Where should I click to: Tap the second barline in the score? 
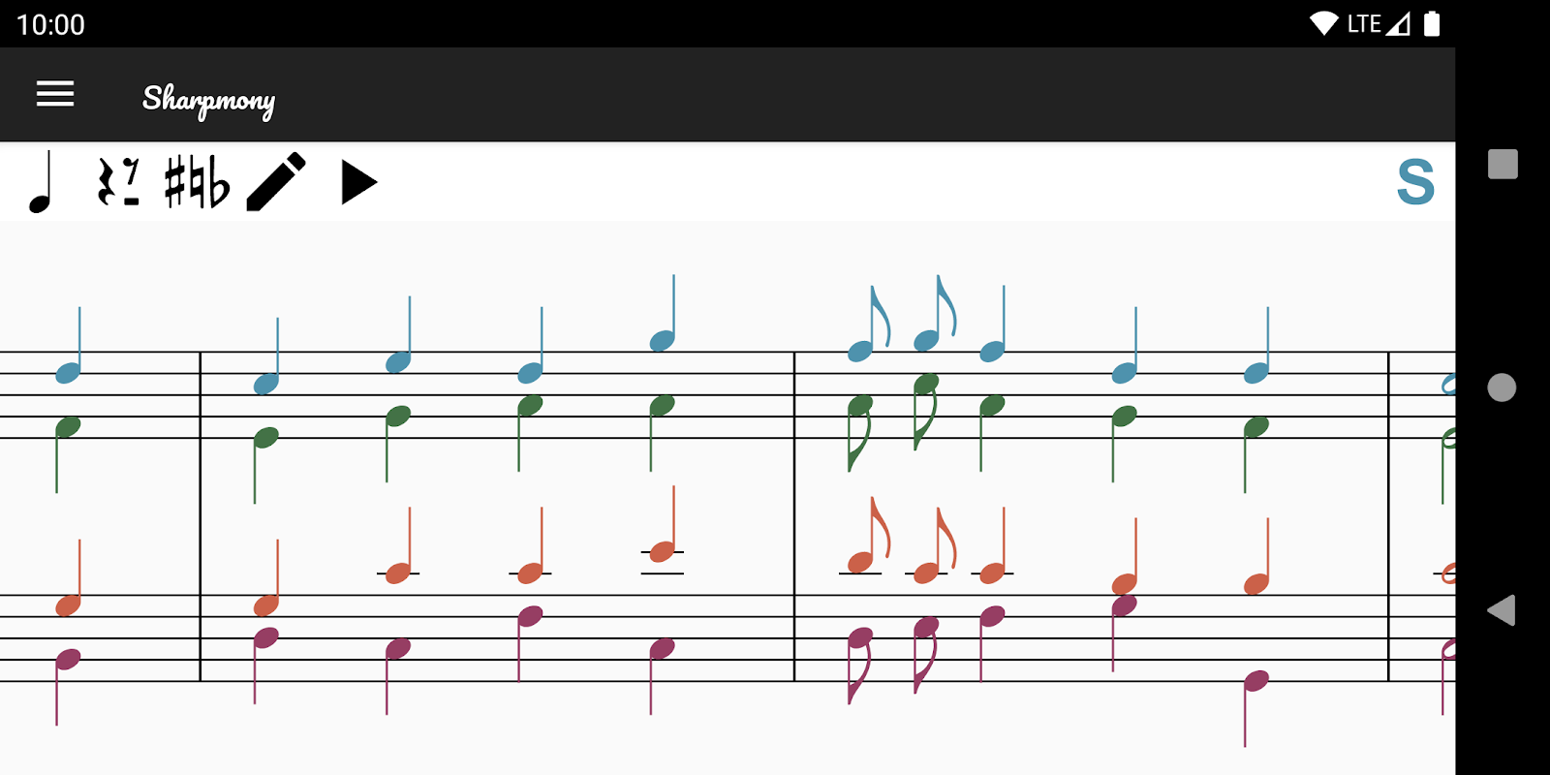[x=794, y=516]
